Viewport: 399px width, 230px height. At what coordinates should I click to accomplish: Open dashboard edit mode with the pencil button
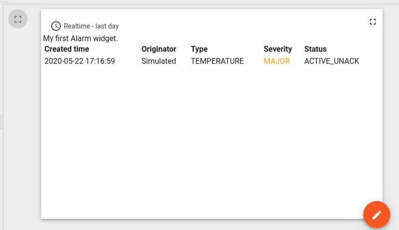pyautogui.click(x=377, y=215)
